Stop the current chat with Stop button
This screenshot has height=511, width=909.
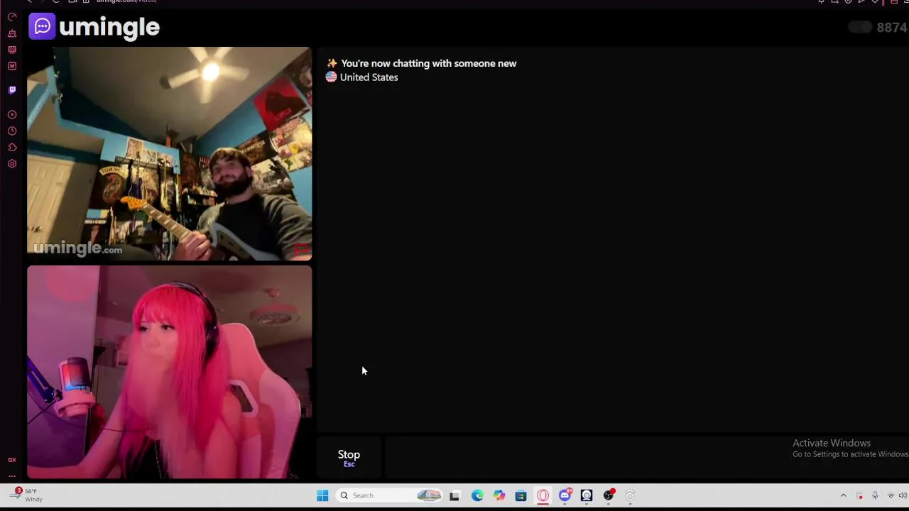tap(349, 458)
